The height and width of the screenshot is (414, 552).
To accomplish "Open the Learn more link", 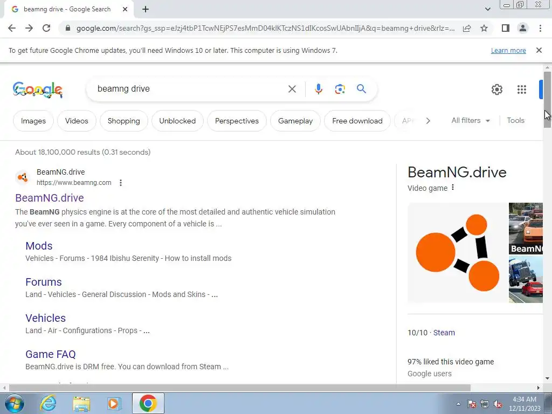I will (x=508, y=50).
